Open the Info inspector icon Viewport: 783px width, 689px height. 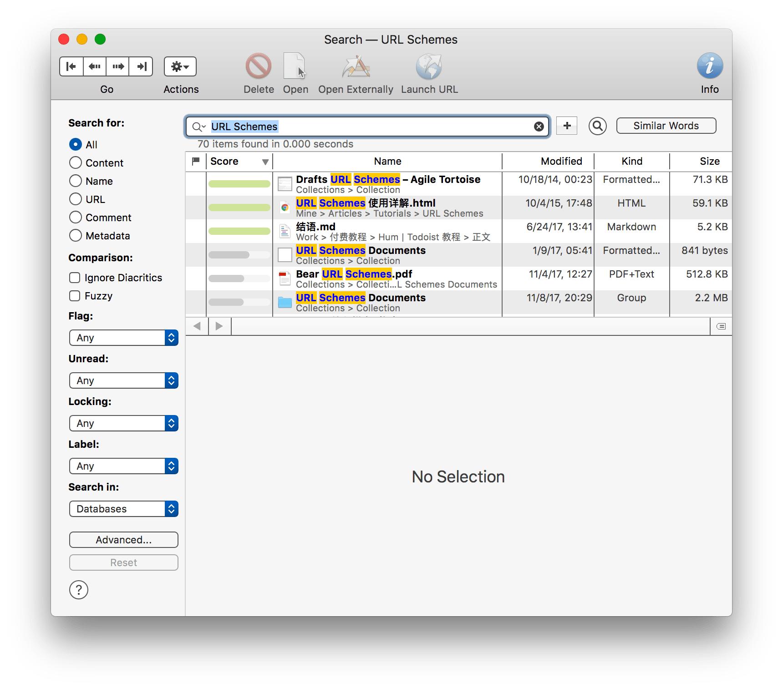tap(709, 66)
